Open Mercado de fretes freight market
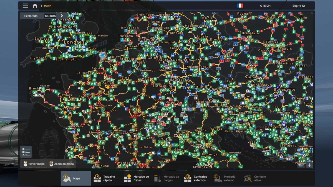 (x=136, y=178)
